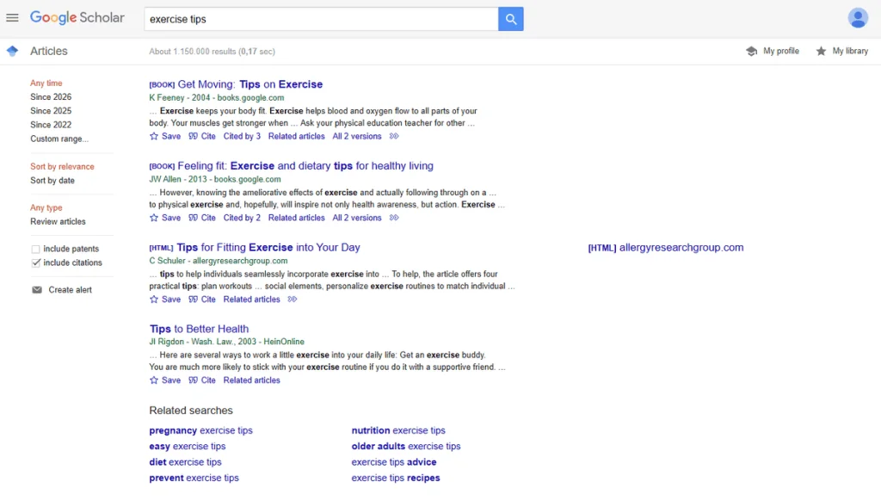
Task: Click the star My library icon
Action: (821, 51)
